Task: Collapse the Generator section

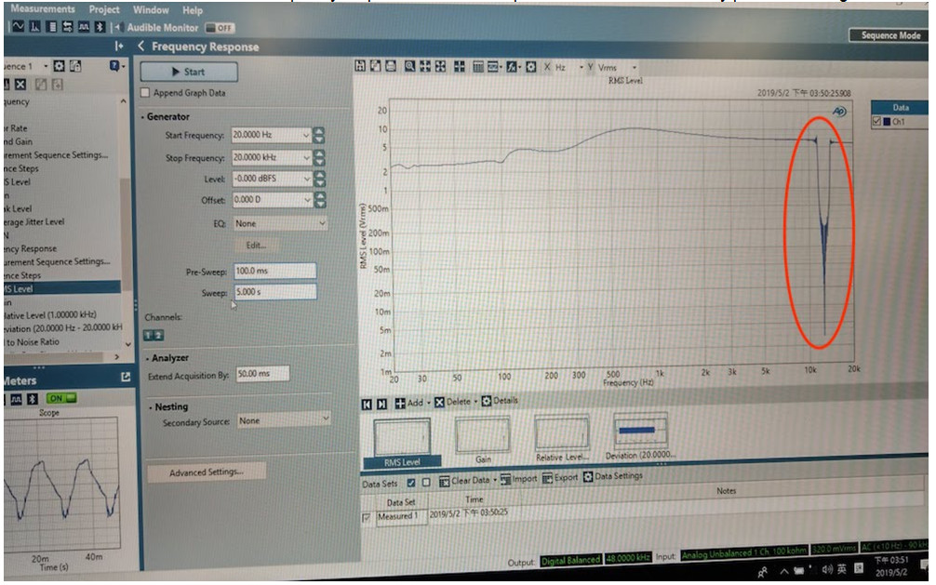Action: click(x=142, y=117)
